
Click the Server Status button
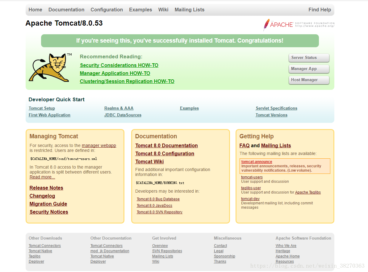tap(309, 58)
